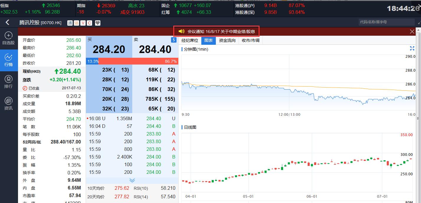The image size is (421, 203).
Task: Switch to the 经纪席位 tab
Action: pos(190,40)
